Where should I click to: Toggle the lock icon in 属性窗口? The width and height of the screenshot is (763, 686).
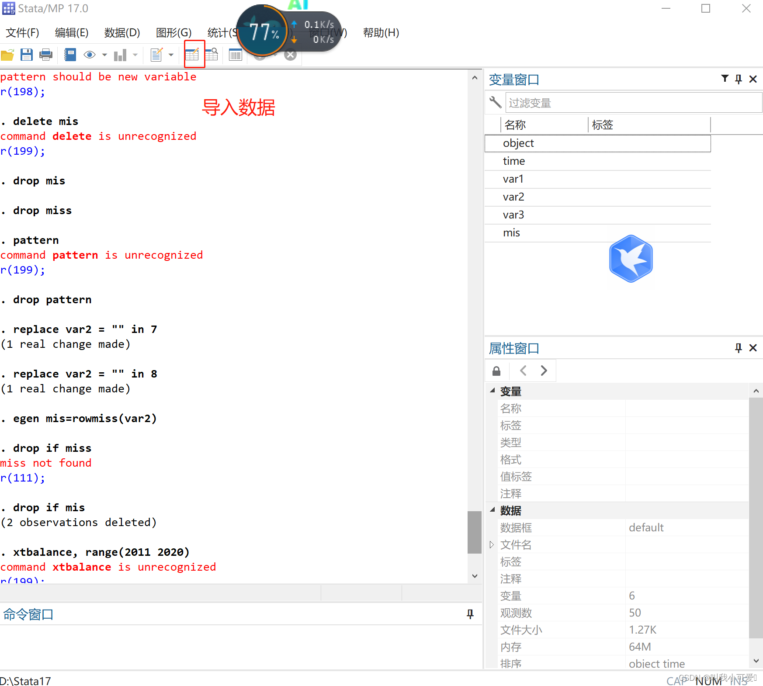coord(496,371)
